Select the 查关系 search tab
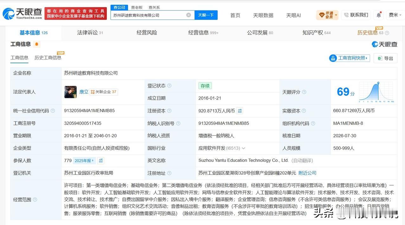 154,7
